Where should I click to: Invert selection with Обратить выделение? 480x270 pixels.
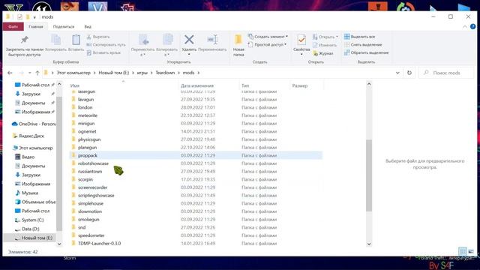[367, 52]
